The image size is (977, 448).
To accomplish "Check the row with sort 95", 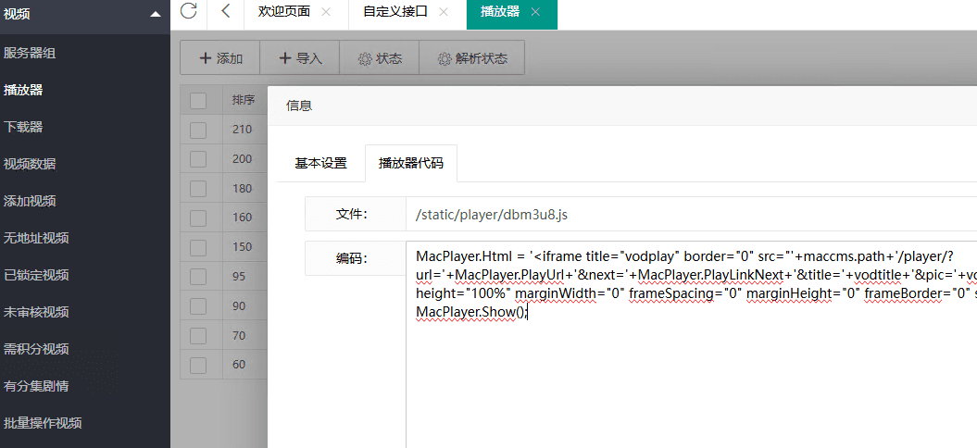I will (x=198, y=277).
